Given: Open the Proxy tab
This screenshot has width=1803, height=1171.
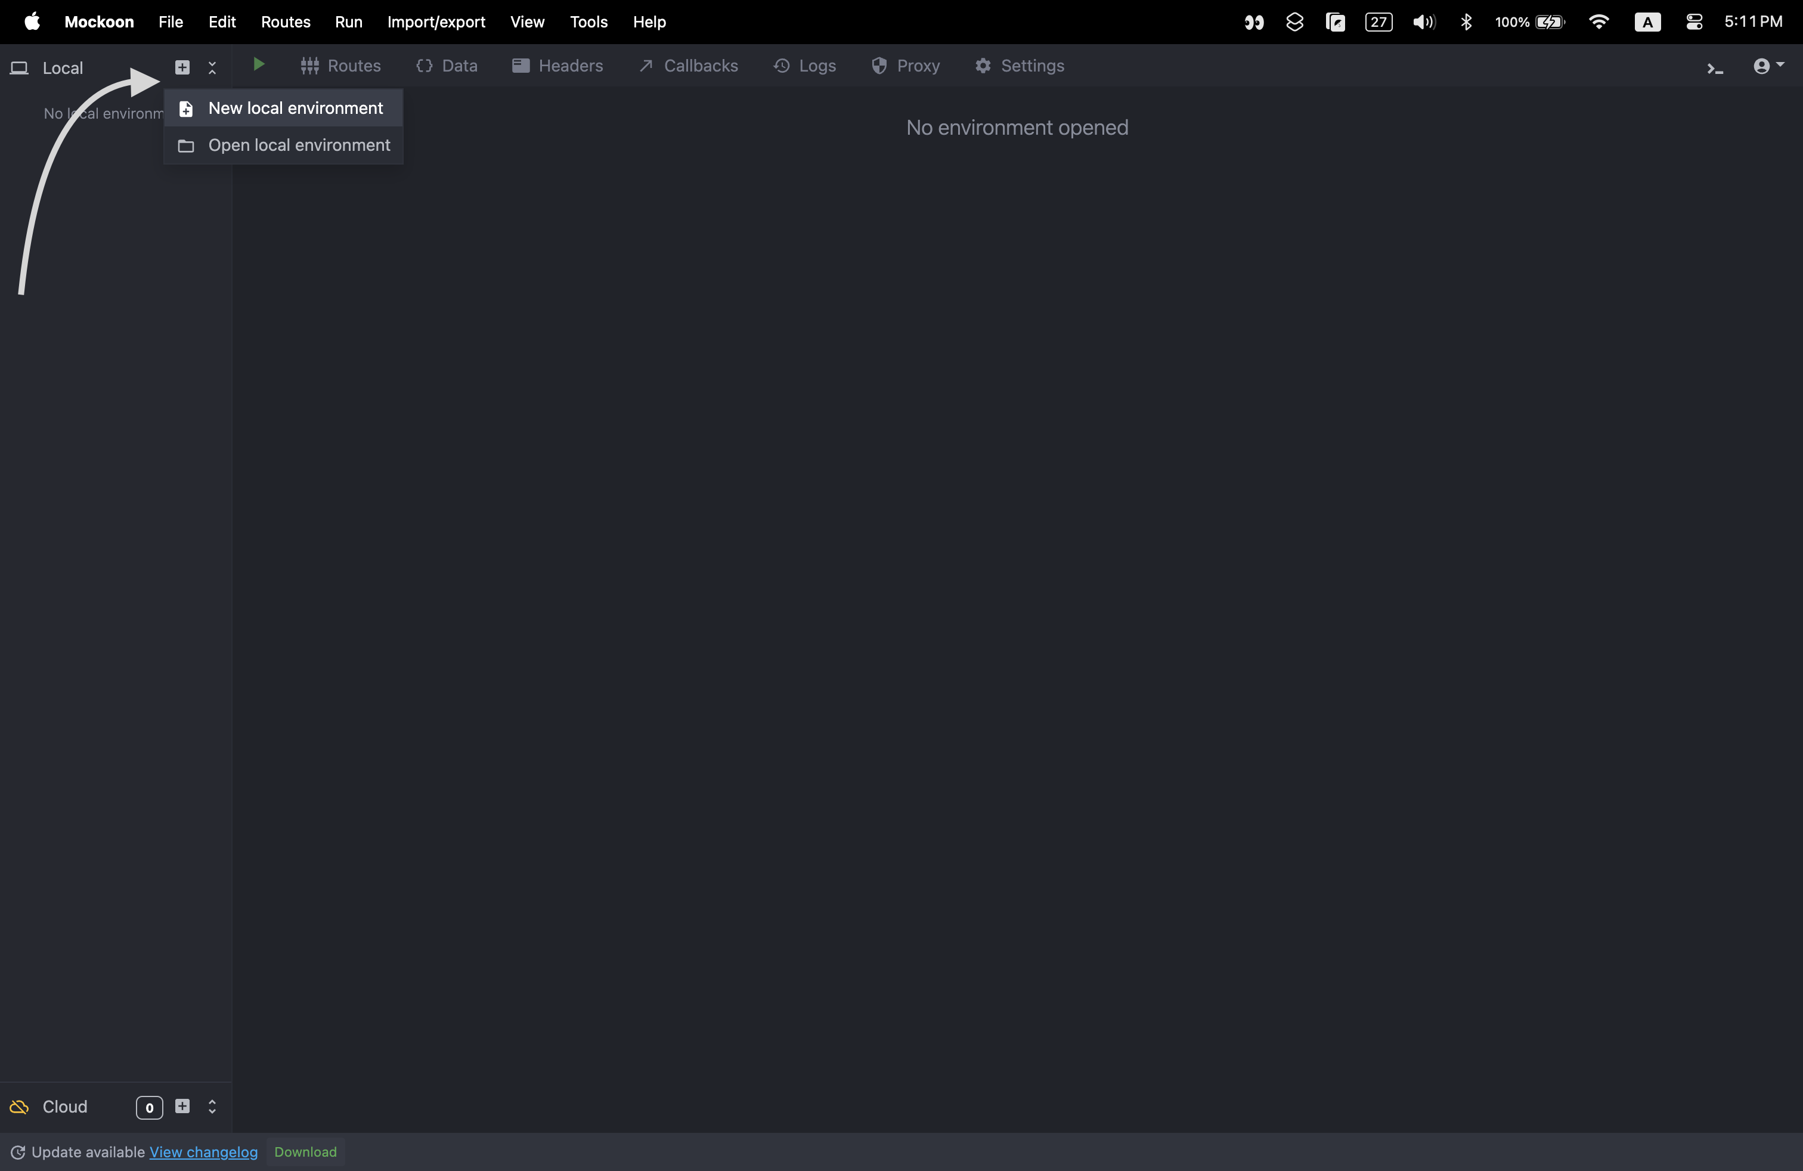Looking at the screenshot, I should pos(905,66).
